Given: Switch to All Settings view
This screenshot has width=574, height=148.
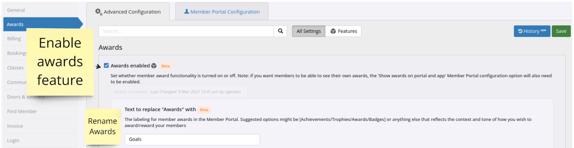Looking at the screenshot, I should [308, 31].
